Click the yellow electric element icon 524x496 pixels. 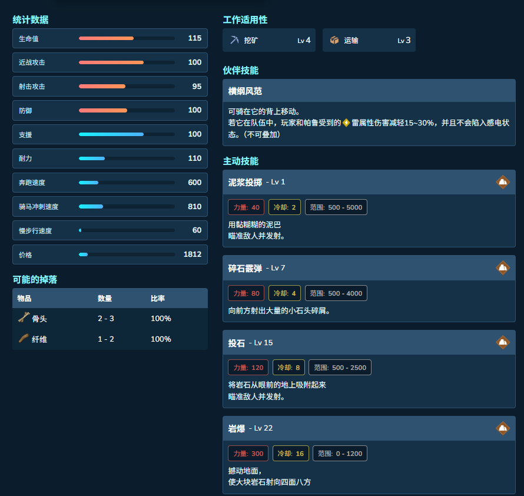pos(346,123)
